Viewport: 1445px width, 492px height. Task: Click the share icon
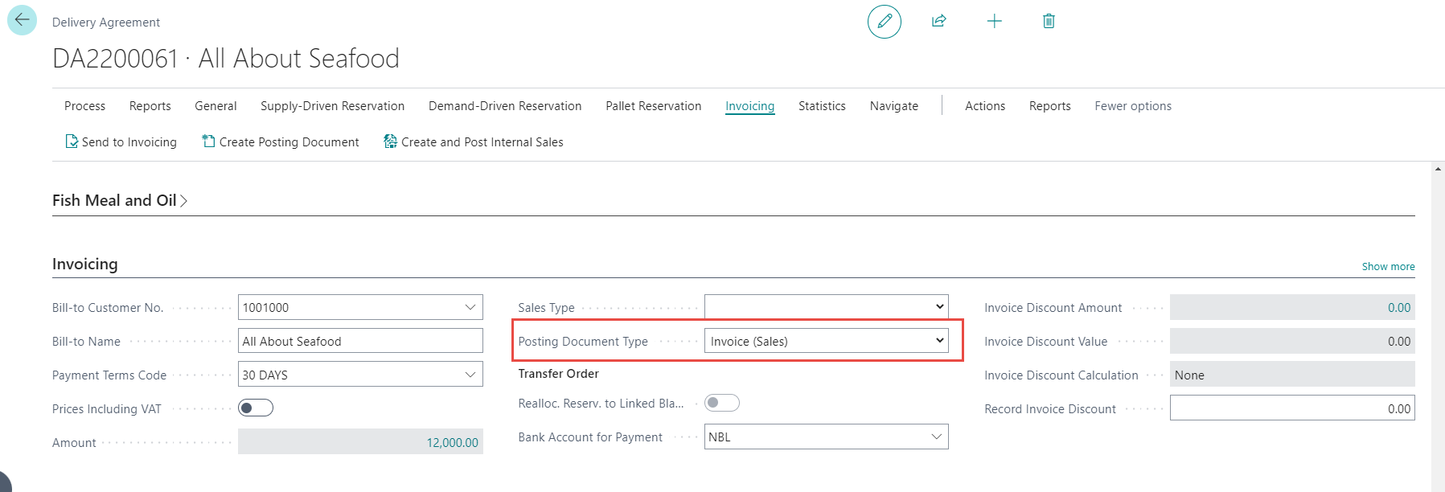938,22
